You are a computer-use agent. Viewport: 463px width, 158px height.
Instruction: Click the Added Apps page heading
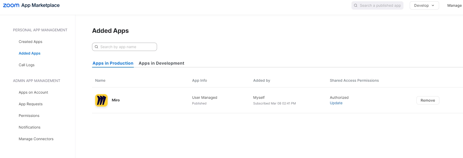110,31
